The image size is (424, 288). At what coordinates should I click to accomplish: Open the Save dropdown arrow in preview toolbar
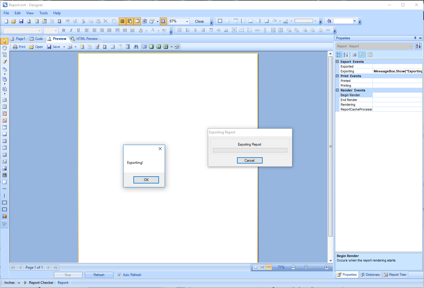pyautogui.click(x=64, y=47)
